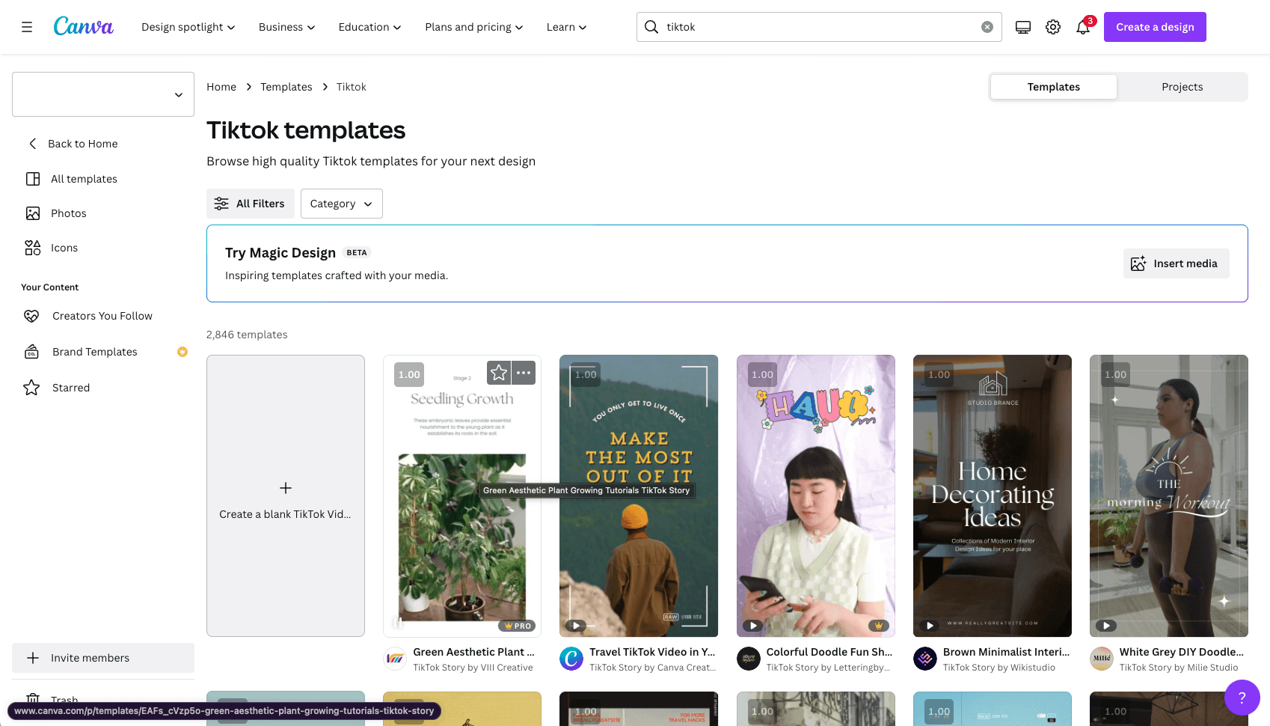Viewport: 1270px width, 726px height.
Task: Open the settings gear icon
Action: coord(1053,27)
